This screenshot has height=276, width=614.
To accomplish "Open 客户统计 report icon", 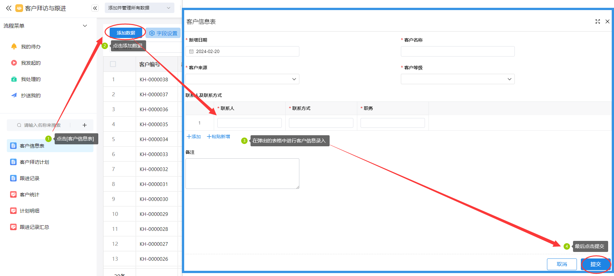I will click(13, 194).
